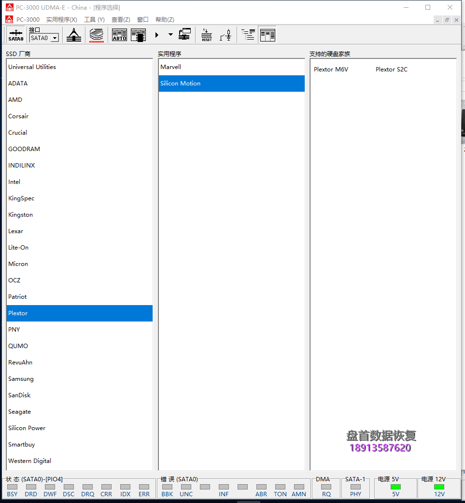Click the pyramid utility launch toolbar icon
465x503 pixels.
click(x=74, y=35)
